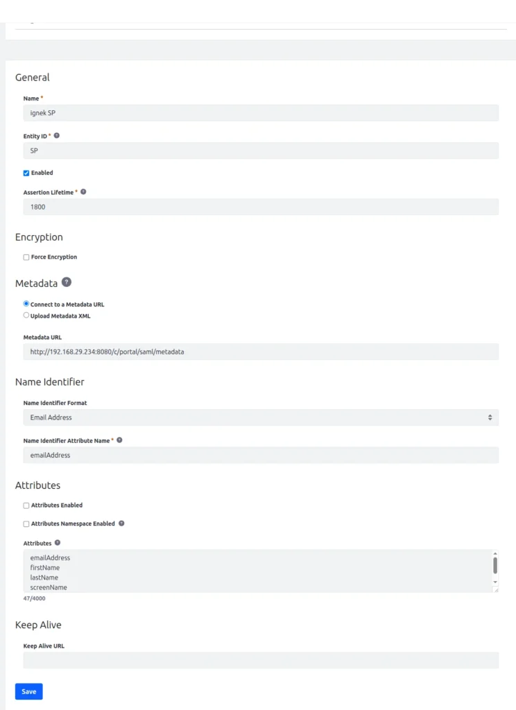The height and width of the screenshot is (710, 516).
Task: Tick the Attributes Enabled checkbox
Action: coord(26,505)
